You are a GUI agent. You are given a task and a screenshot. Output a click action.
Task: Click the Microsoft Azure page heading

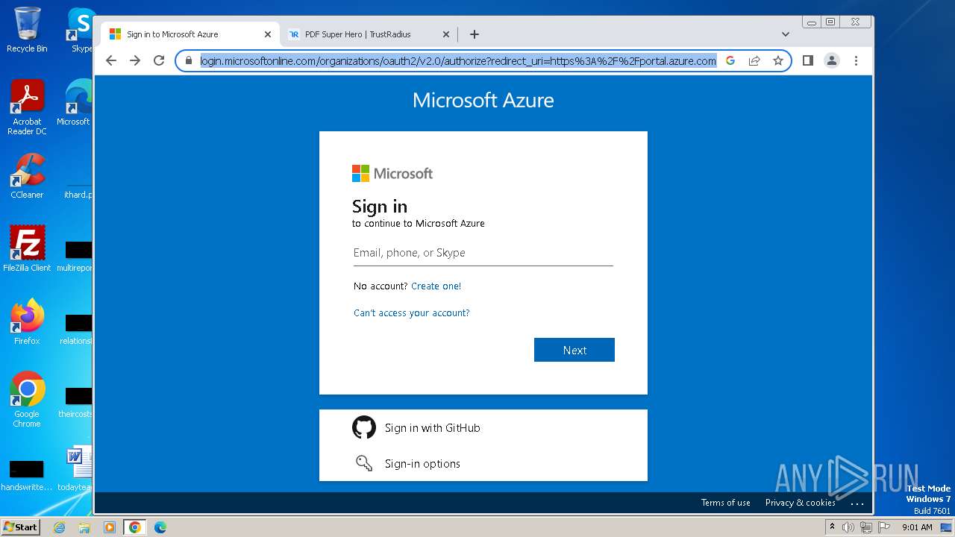pyautogui.click(x=483, y=100)
